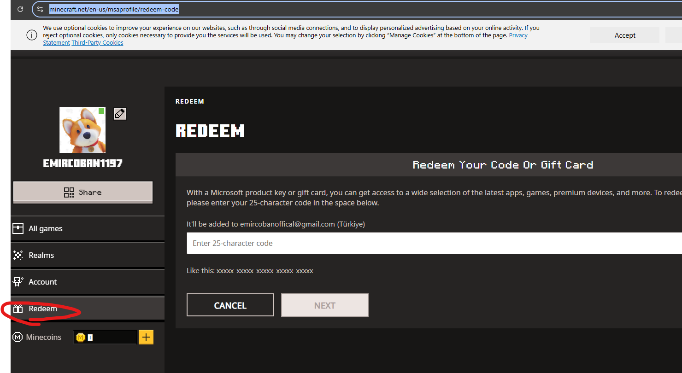This screenshot has width=682, height=373.
Task: Share the profile with the Share button
Action: [83, 192]
